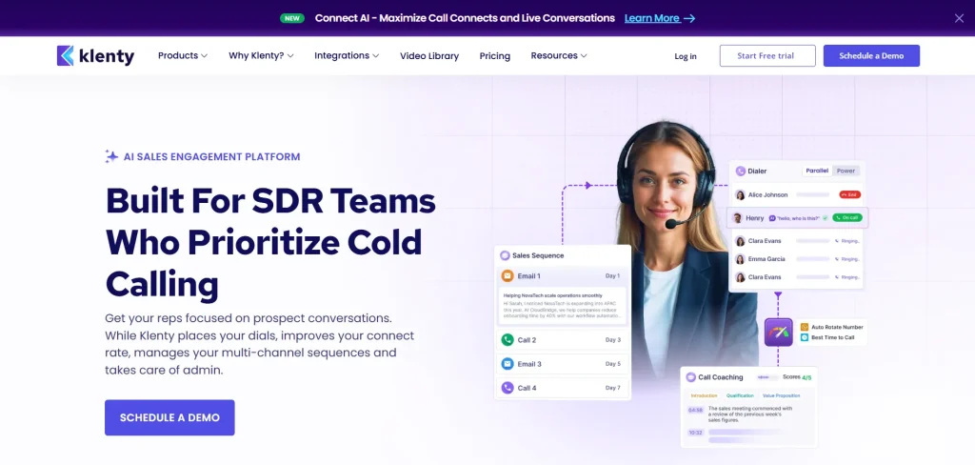Open the Why Klenty? dropdown
This screenshot has height=465, width=975.
click(x=261, y=56)
